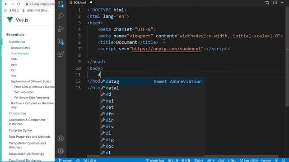Click the Vue.js logo

pos(10,20)
